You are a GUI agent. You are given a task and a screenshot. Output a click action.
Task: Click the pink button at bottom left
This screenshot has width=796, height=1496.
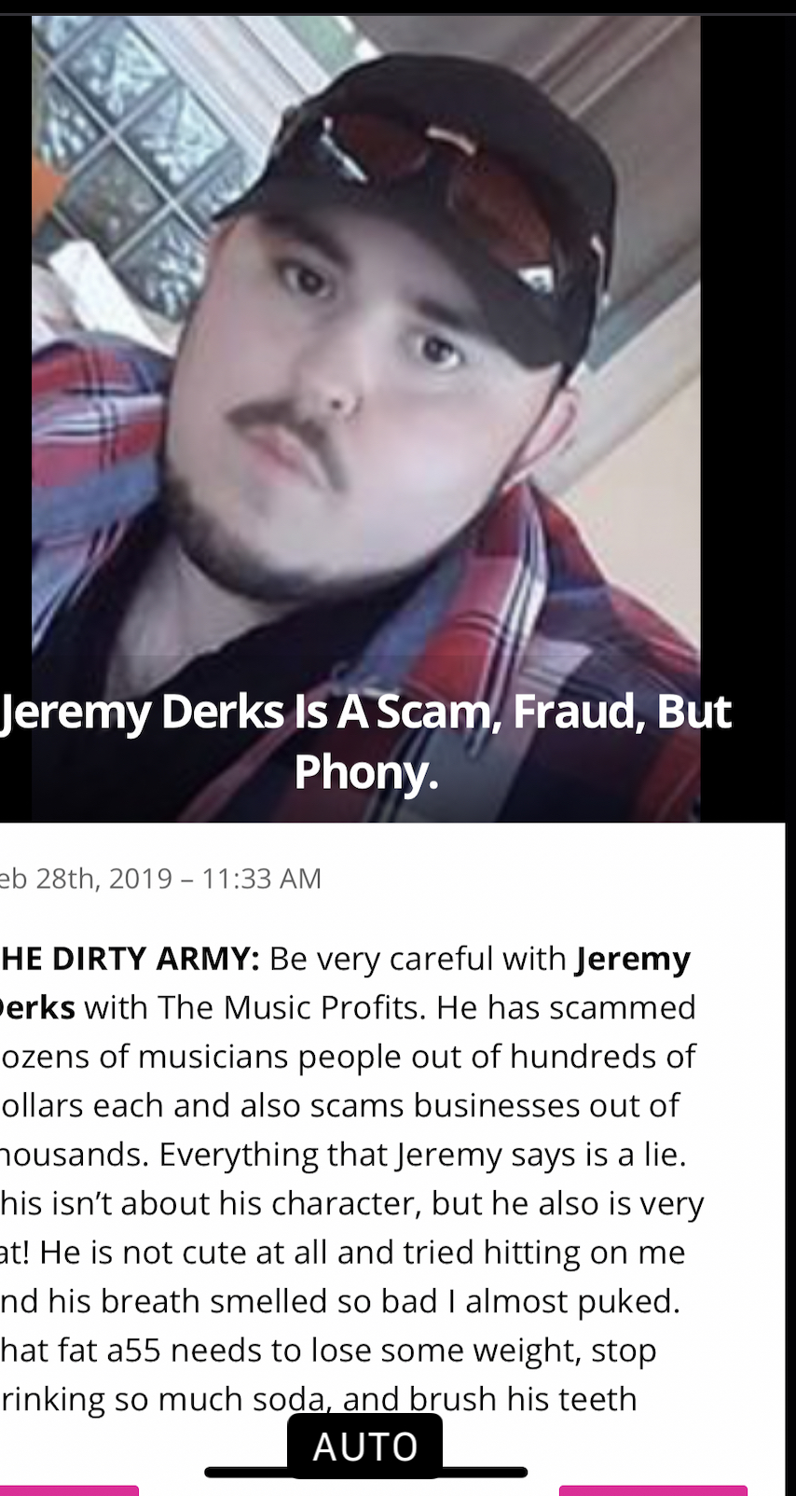[x=69, y=1490]
